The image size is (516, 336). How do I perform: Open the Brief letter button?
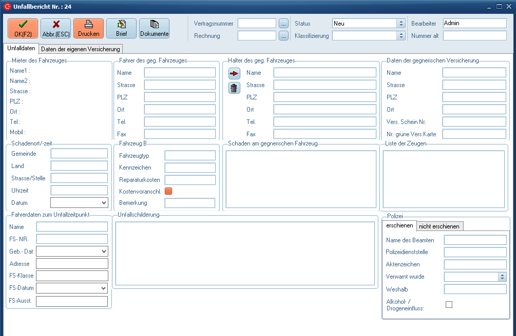click(121, 28)
